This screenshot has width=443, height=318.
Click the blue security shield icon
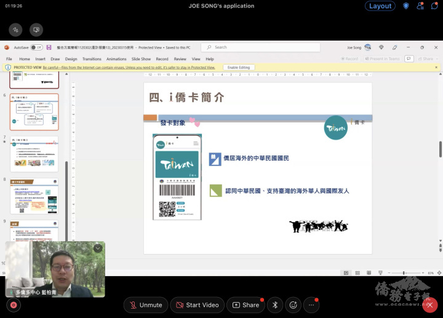coord(406,6)
